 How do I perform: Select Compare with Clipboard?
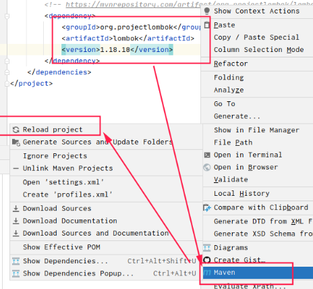pos(258,207)
